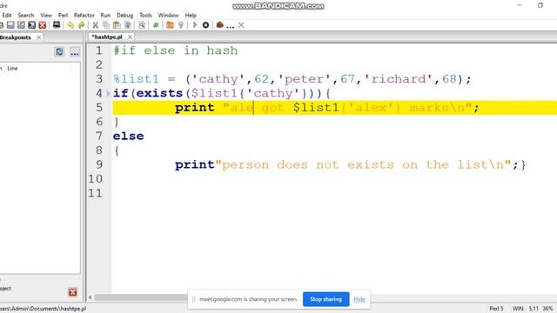Screen dimensions: 557x313
Task: Click the editor horizontal scrollbar thumb
Action: point(141,297)
